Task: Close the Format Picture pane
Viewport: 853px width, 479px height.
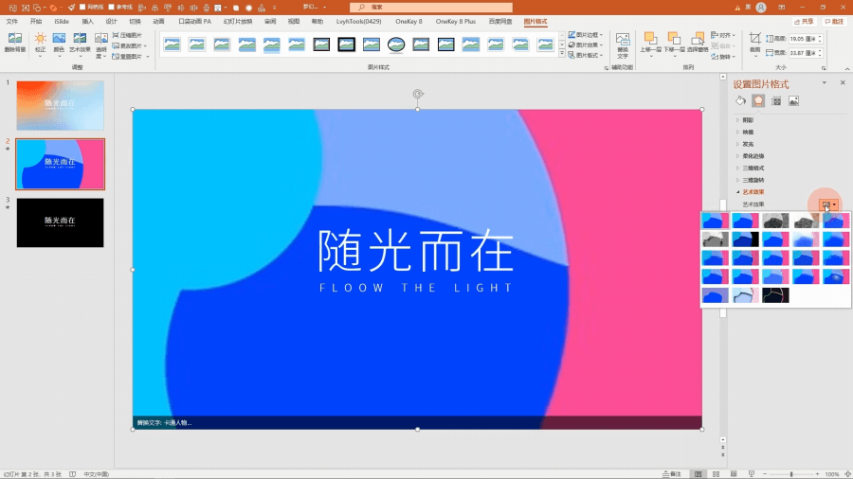Action: [x=843, y=82]
